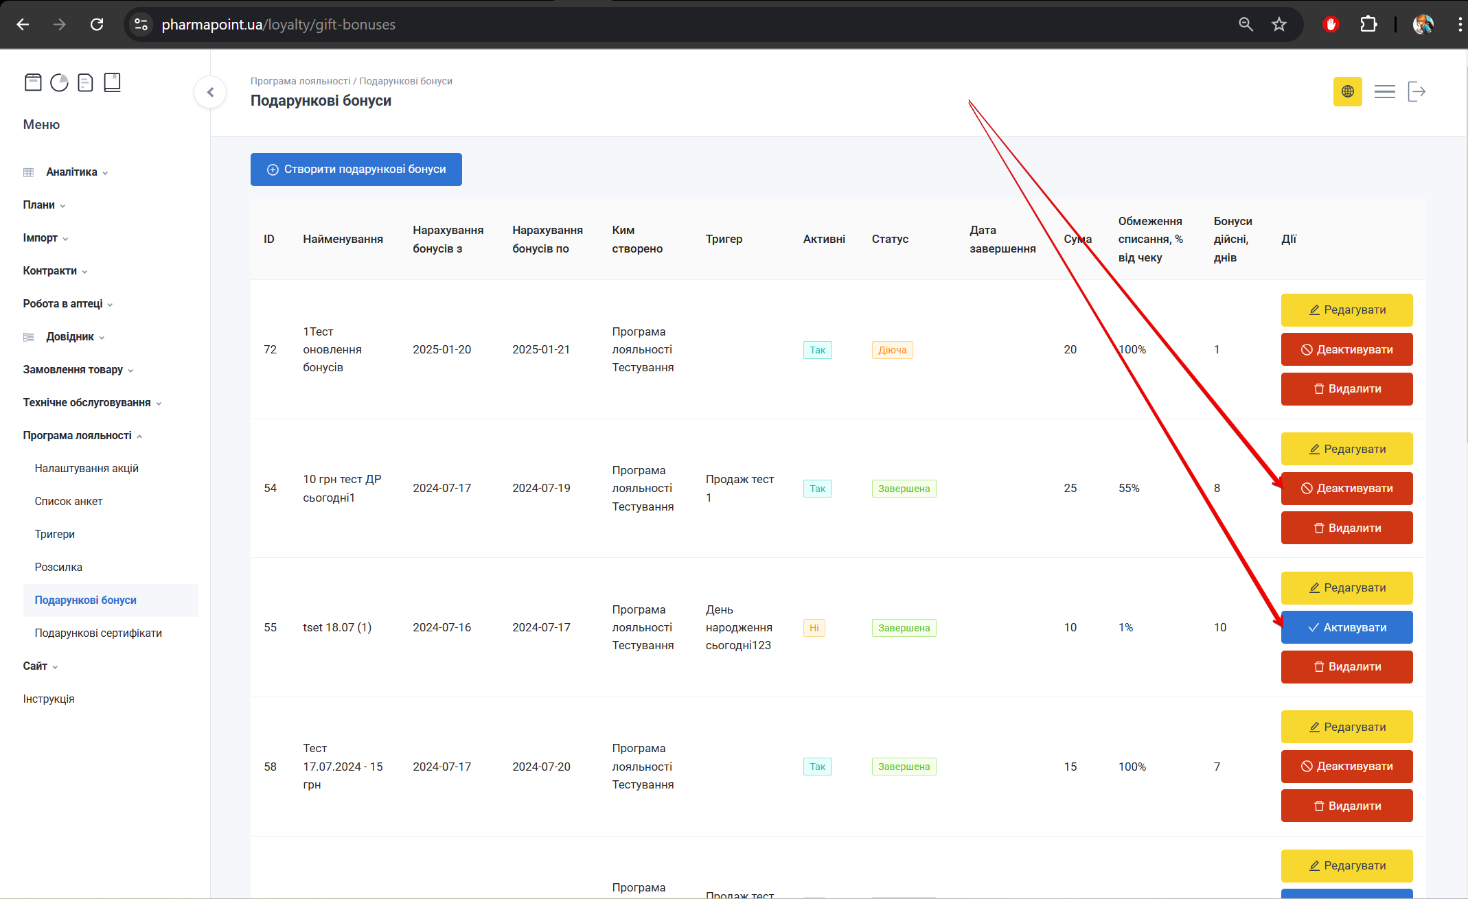Open the browser three-dot menu
This screenshot has height=899, width=1468.
point(1459,25)
